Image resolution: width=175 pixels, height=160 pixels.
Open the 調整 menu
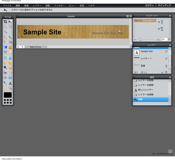click(48, 6)
